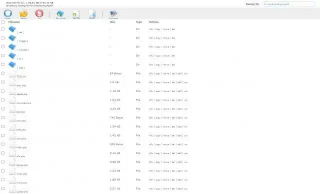Click the Home globe toolbar icon
320x194 pixels.
(8, 13)
